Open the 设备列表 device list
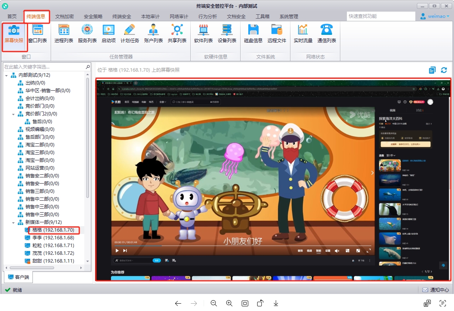The height and width of the screenshot is (311, 454). [x=227, y=34]
